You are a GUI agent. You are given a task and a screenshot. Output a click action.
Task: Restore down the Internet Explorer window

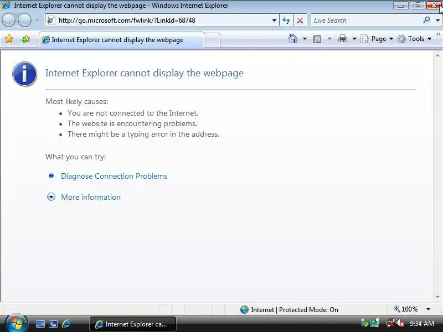pyautogui.click(x=417, y=6)
